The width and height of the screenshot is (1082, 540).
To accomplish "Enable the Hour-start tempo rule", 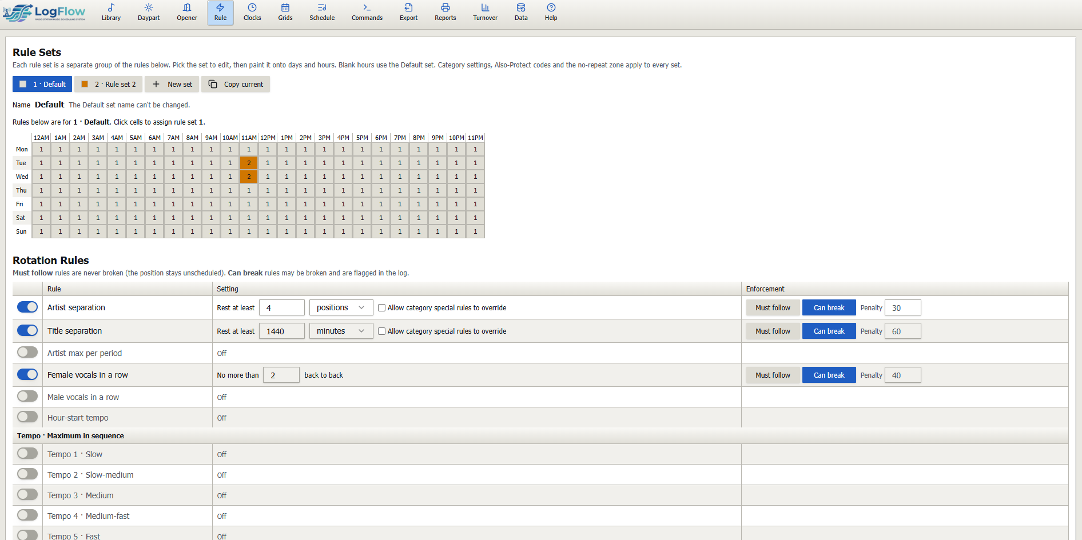I will (27, 417).
